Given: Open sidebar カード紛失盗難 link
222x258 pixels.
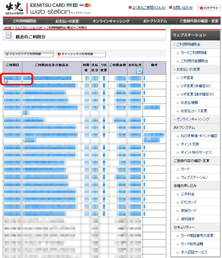Looking at the screenshot, I should point(192,244).
